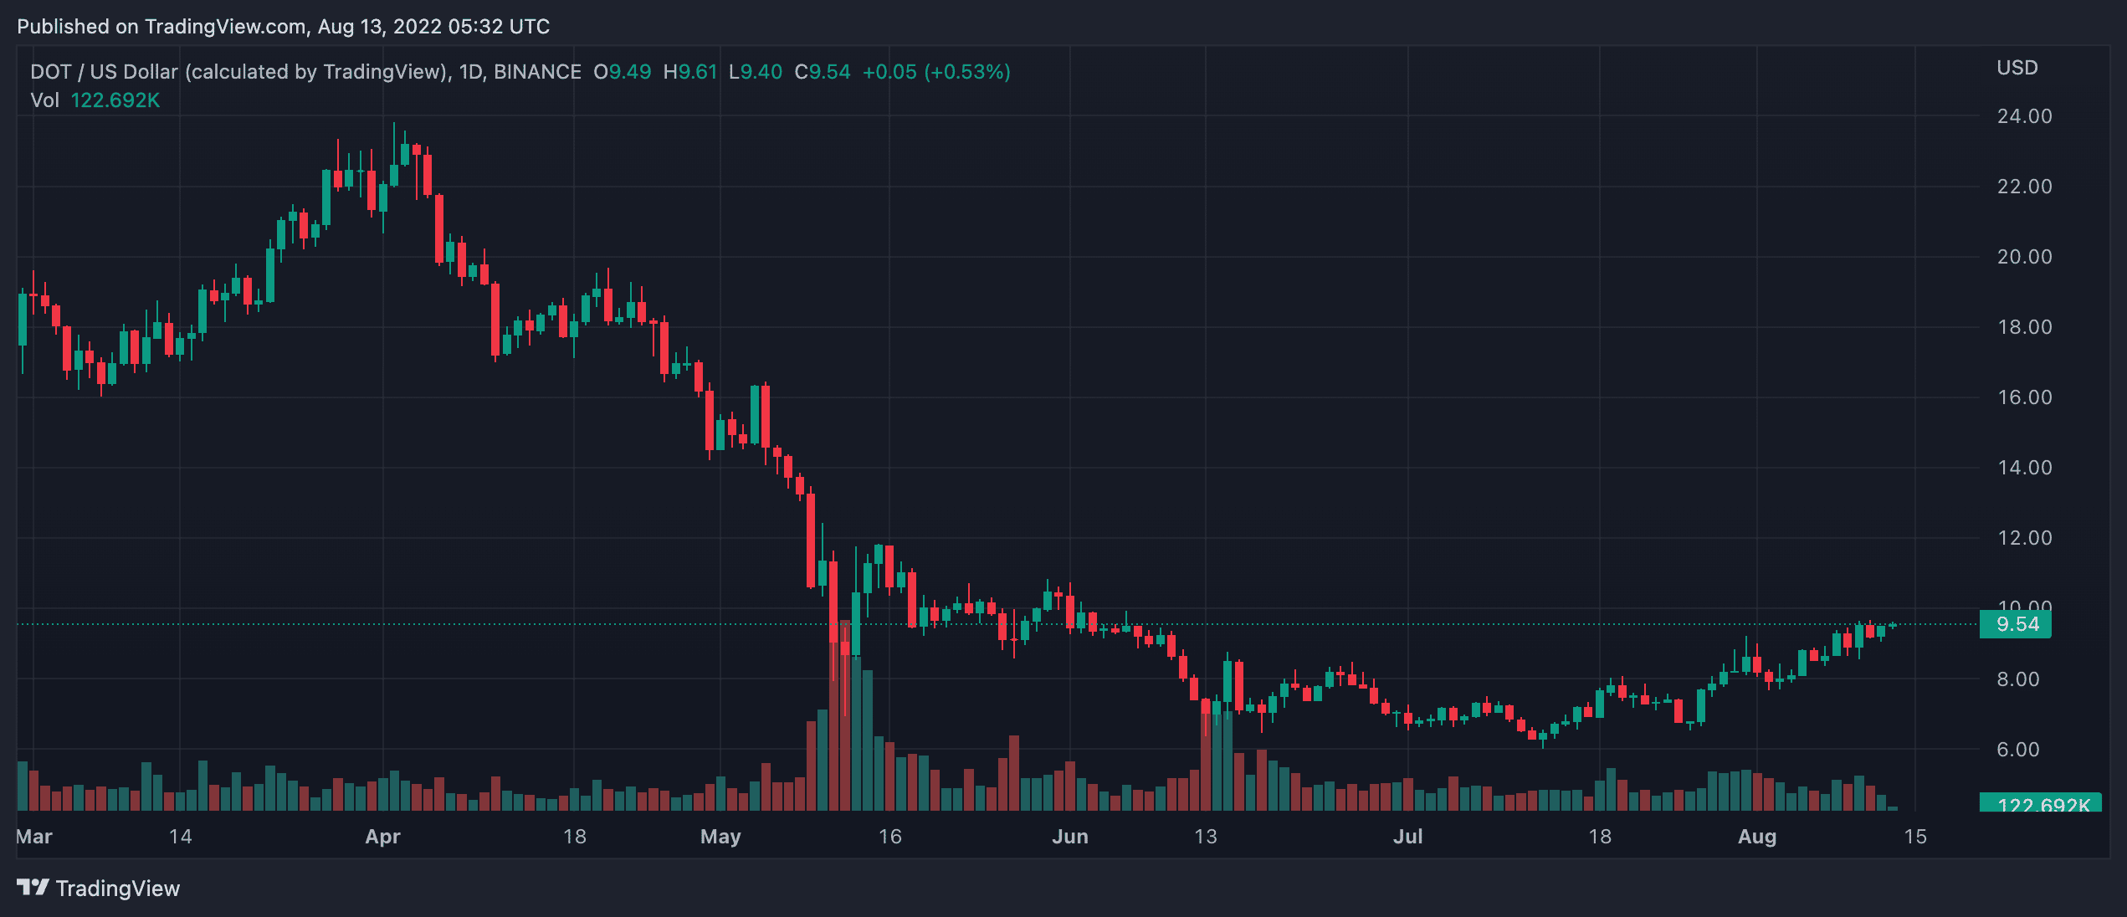Click the Mar label on time axis
Viewport: 2127px width, 917px height.
click(34, 837)
